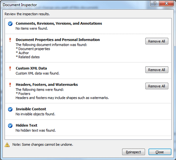Click the Close button at bottom right
Image resolution: width=176 pixels, height=160 pixels.
coord(160,152)
